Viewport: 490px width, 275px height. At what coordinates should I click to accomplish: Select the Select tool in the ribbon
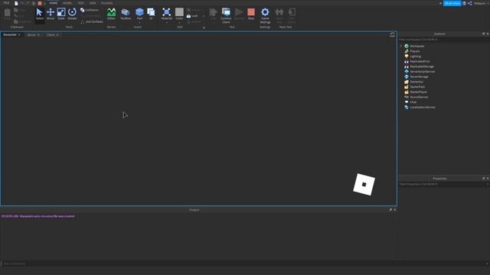pyautogui.click(x=39, y=15)
